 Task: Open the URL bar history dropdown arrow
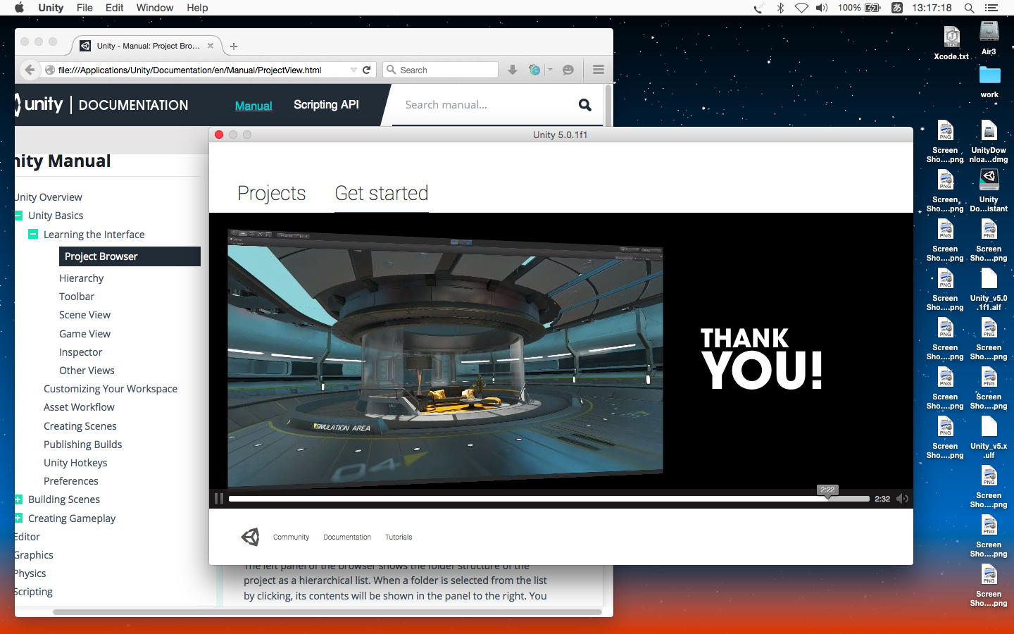[x=353, y=70]
